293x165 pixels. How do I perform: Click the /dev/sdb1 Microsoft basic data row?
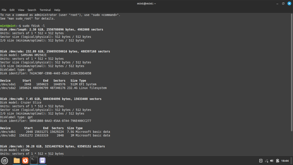(x=55, y=132)
